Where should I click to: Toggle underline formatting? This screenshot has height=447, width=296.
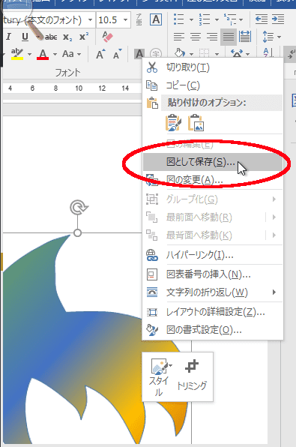tap(25, 37)
